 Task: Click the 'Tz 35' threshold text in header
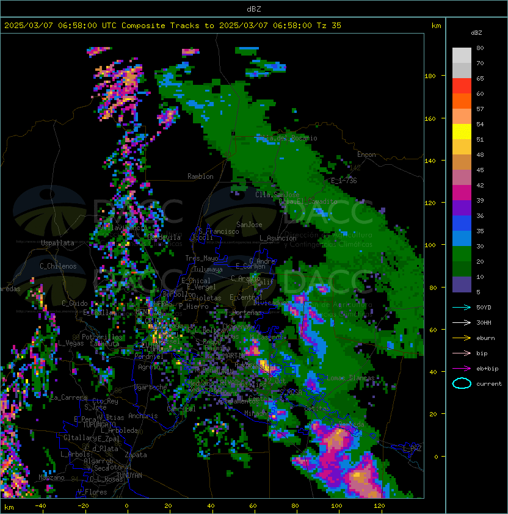(329, 26)
